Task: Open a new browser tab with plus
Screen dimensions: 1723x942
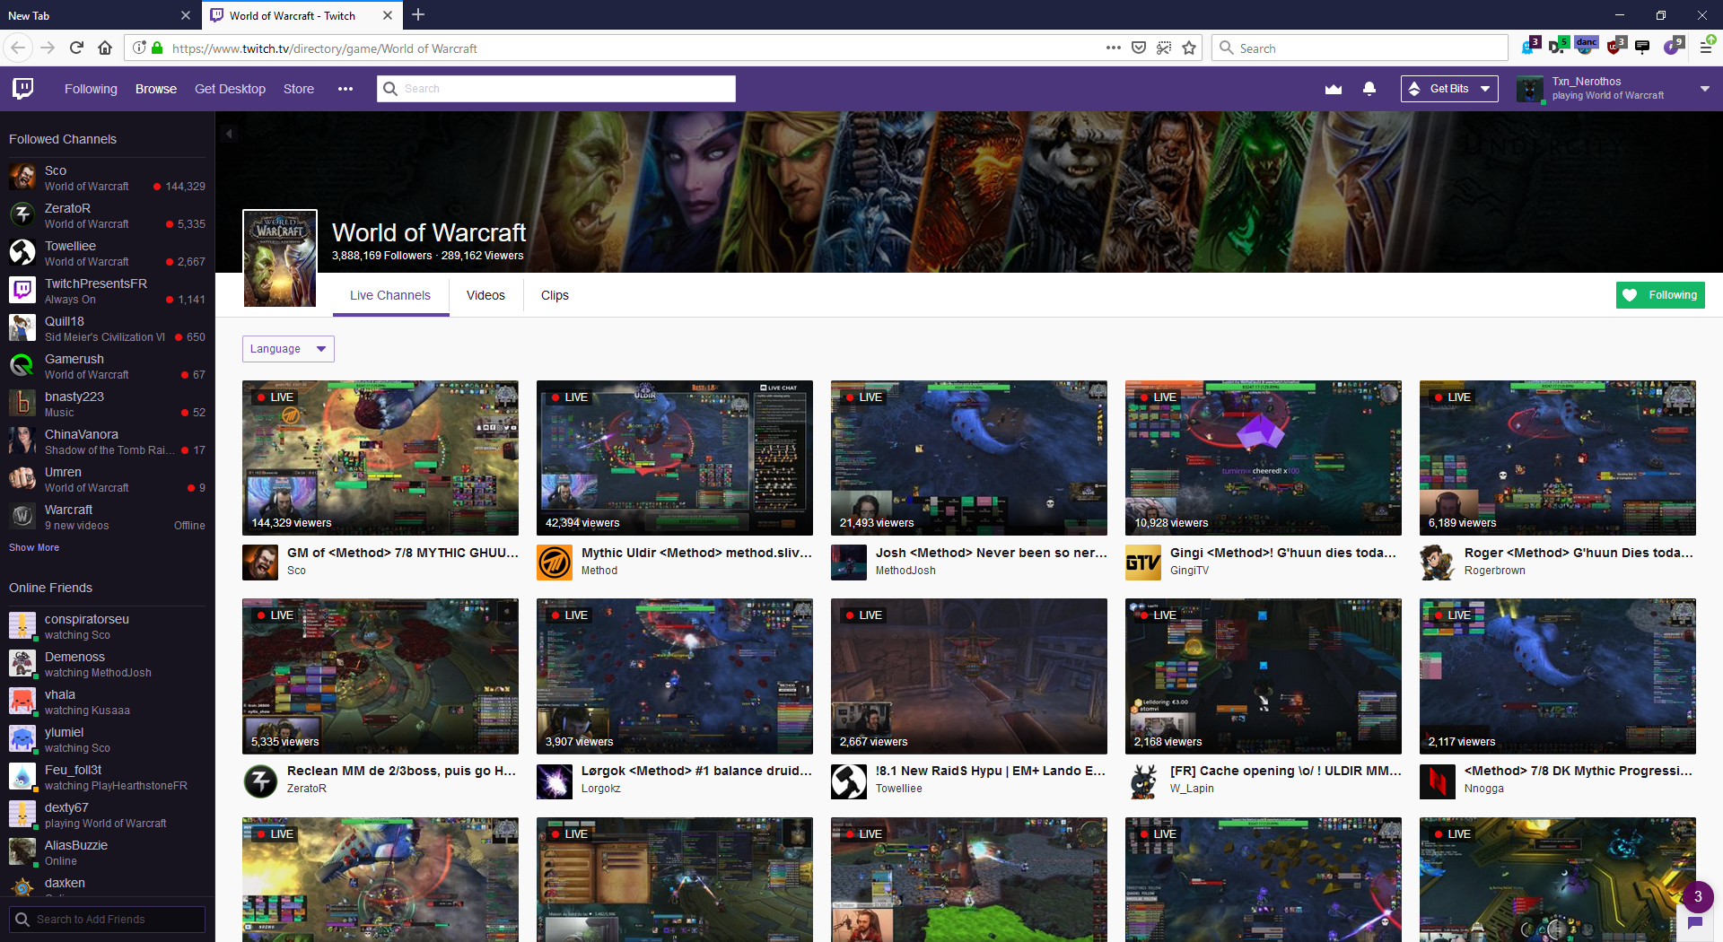Action: pyautogui.click(x=418, y=15)
